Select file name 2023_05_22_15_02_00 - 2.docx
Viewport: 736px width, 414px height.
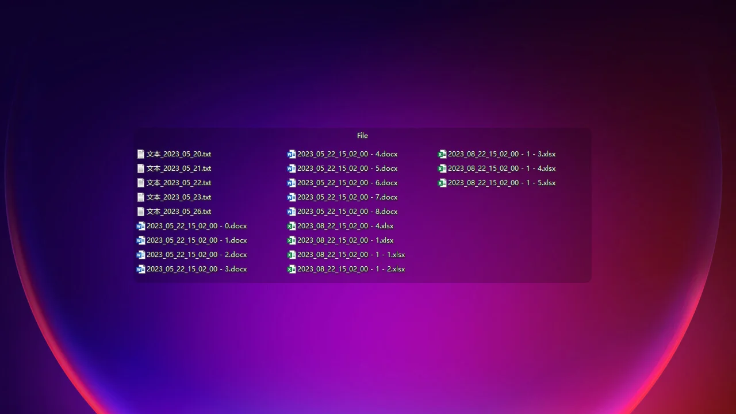coord(197,255)
